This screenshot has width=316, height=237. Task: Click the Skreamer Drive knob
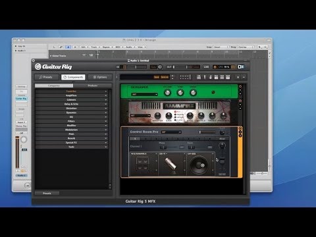193,93
